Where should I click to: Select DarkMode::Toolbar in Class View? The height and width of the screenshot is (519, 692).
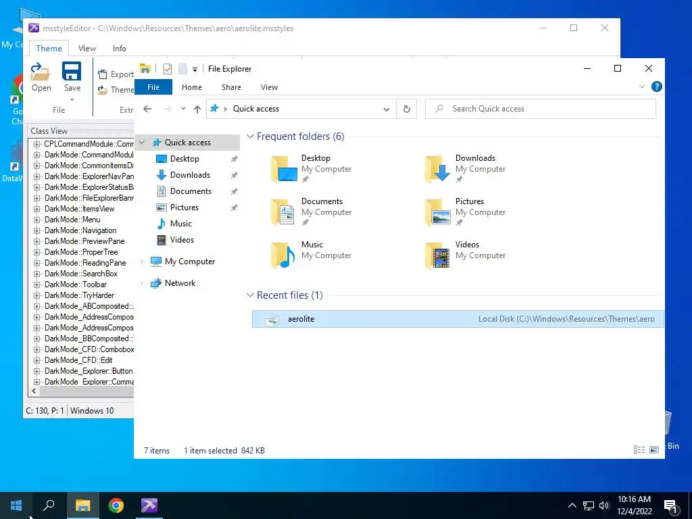[x=76, y=285]
